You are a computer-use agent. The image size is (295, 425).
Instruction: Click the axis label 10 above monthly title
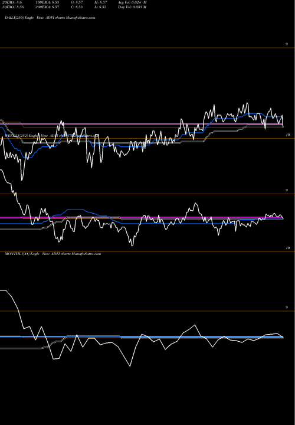pos(288,248)
